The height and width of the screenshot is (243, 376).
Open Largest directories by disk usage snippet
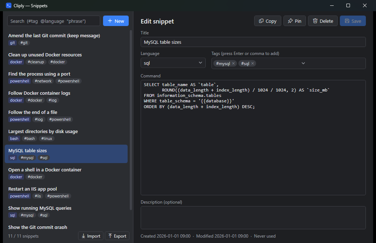tap(66, 135)
